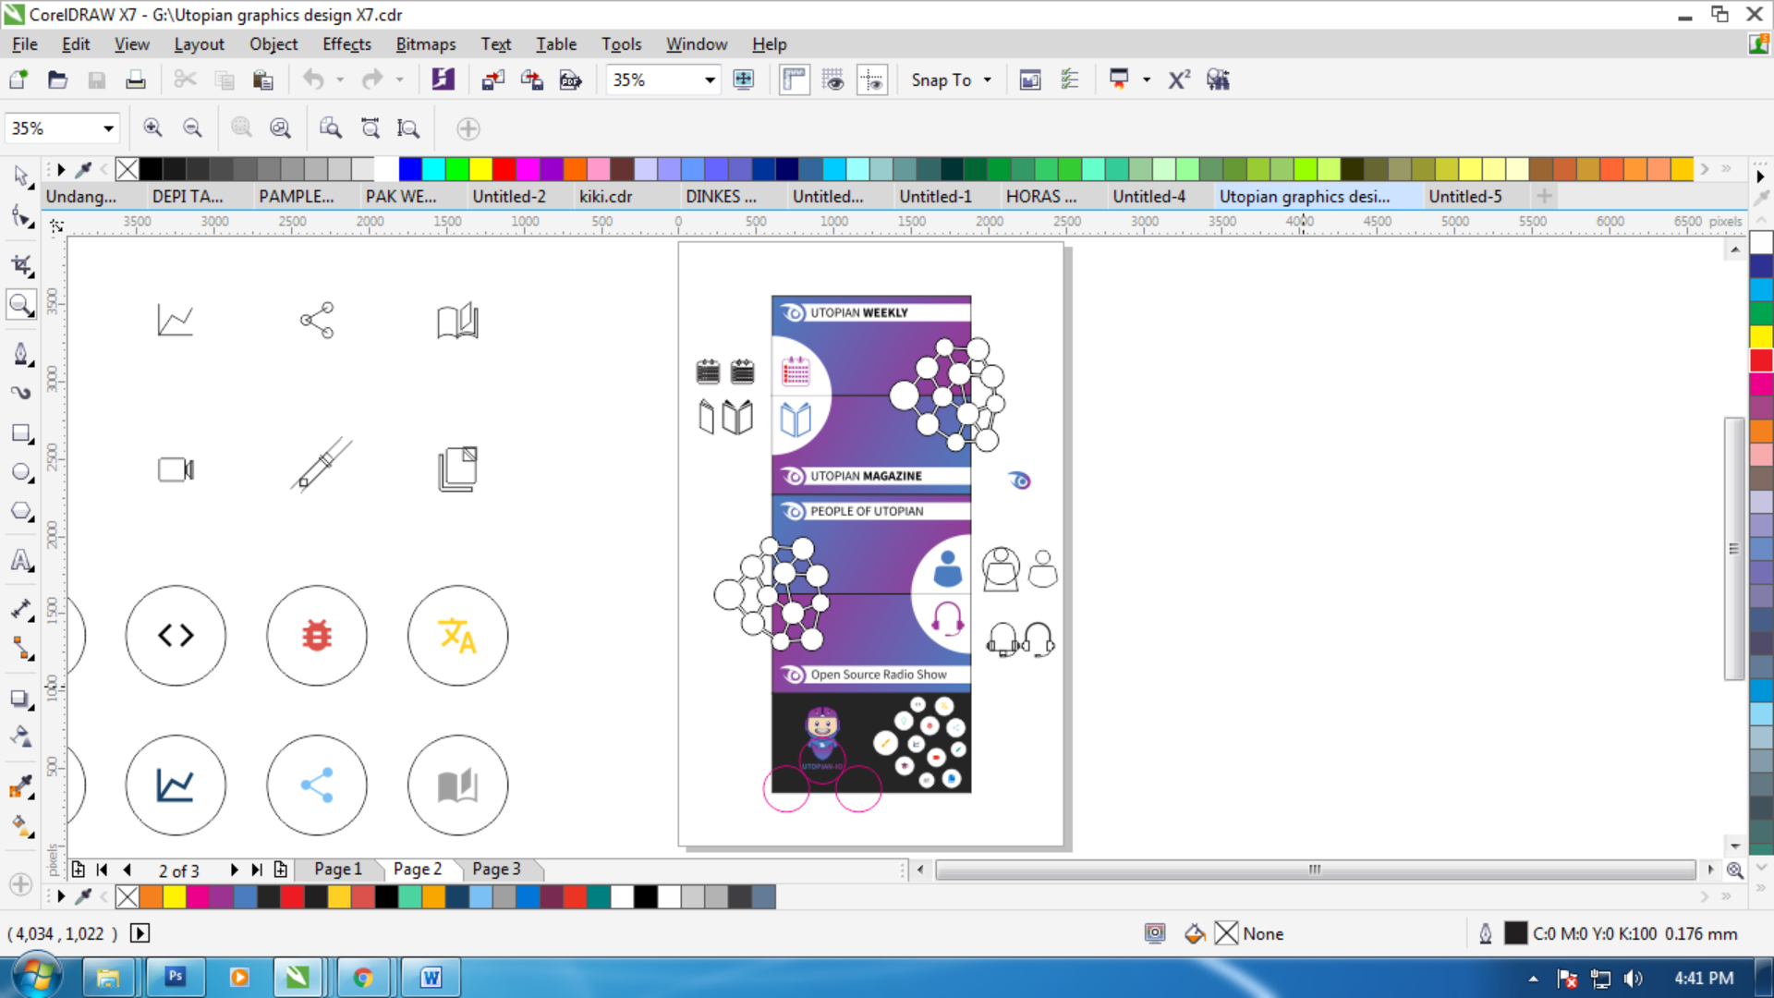
Task: Click the New document icon
Action: [18, 79]
